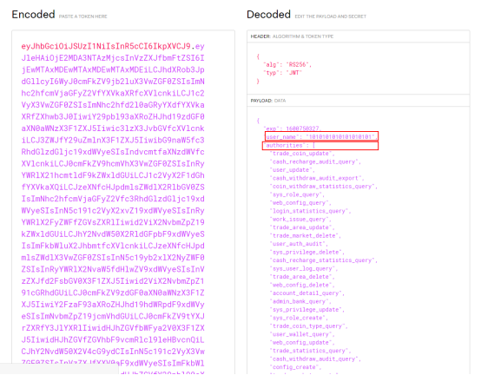Click the "cash_withdraw_audit_export" authority entry
The height and width of the screenshot is (375, 481).
pyautogui.click(x=317, y=179)
